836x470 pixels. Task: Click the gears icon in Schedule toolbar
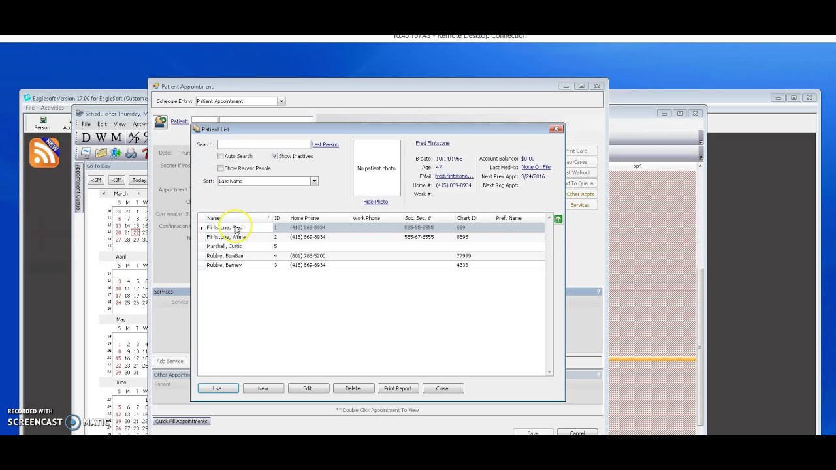coord(131,153)
